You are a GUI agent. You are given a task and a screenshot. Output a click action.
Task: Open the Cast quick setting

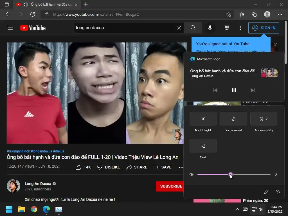[x=203, y=146]
